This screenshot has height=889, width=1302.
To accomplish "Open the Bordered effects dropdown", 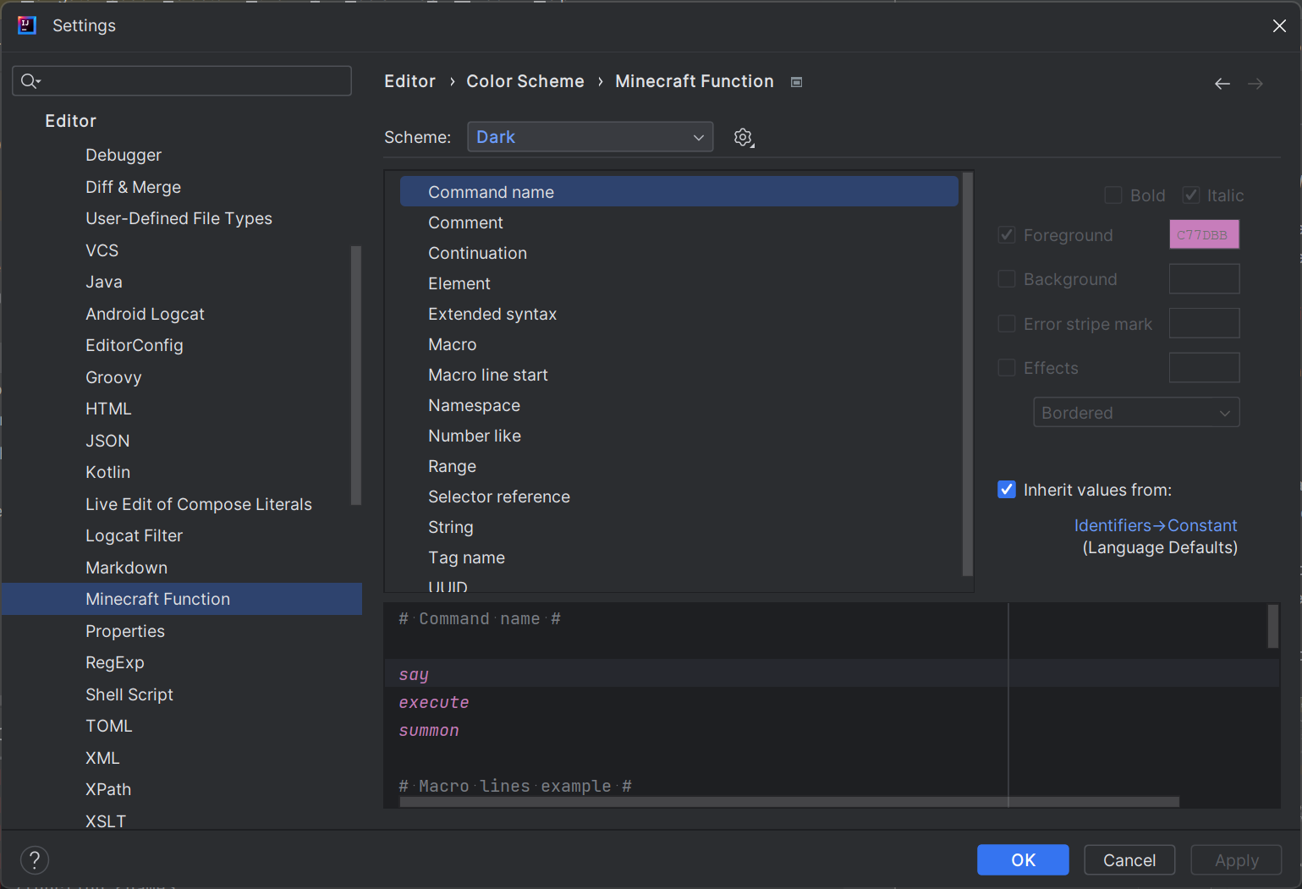I will [x=1136, y=413].
